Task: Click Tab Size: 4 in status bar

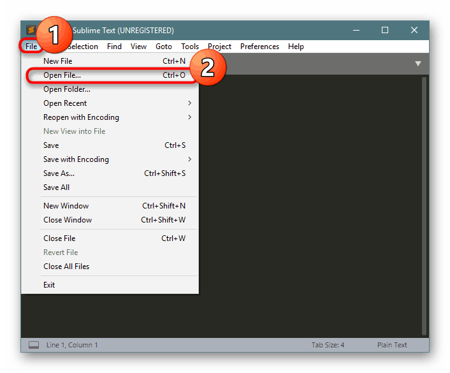Action: (328, 344)
